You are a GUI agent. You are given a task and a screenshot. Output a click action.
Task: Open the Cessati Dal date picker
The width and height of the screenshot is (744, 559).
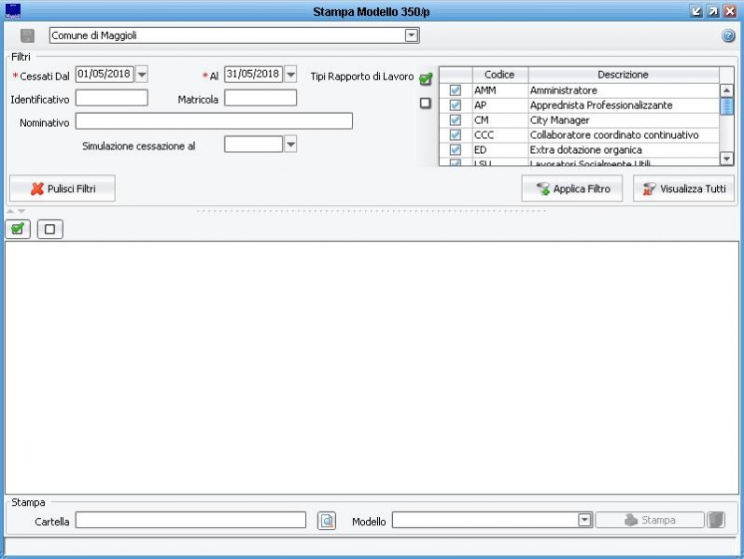(x=141, y=75)
